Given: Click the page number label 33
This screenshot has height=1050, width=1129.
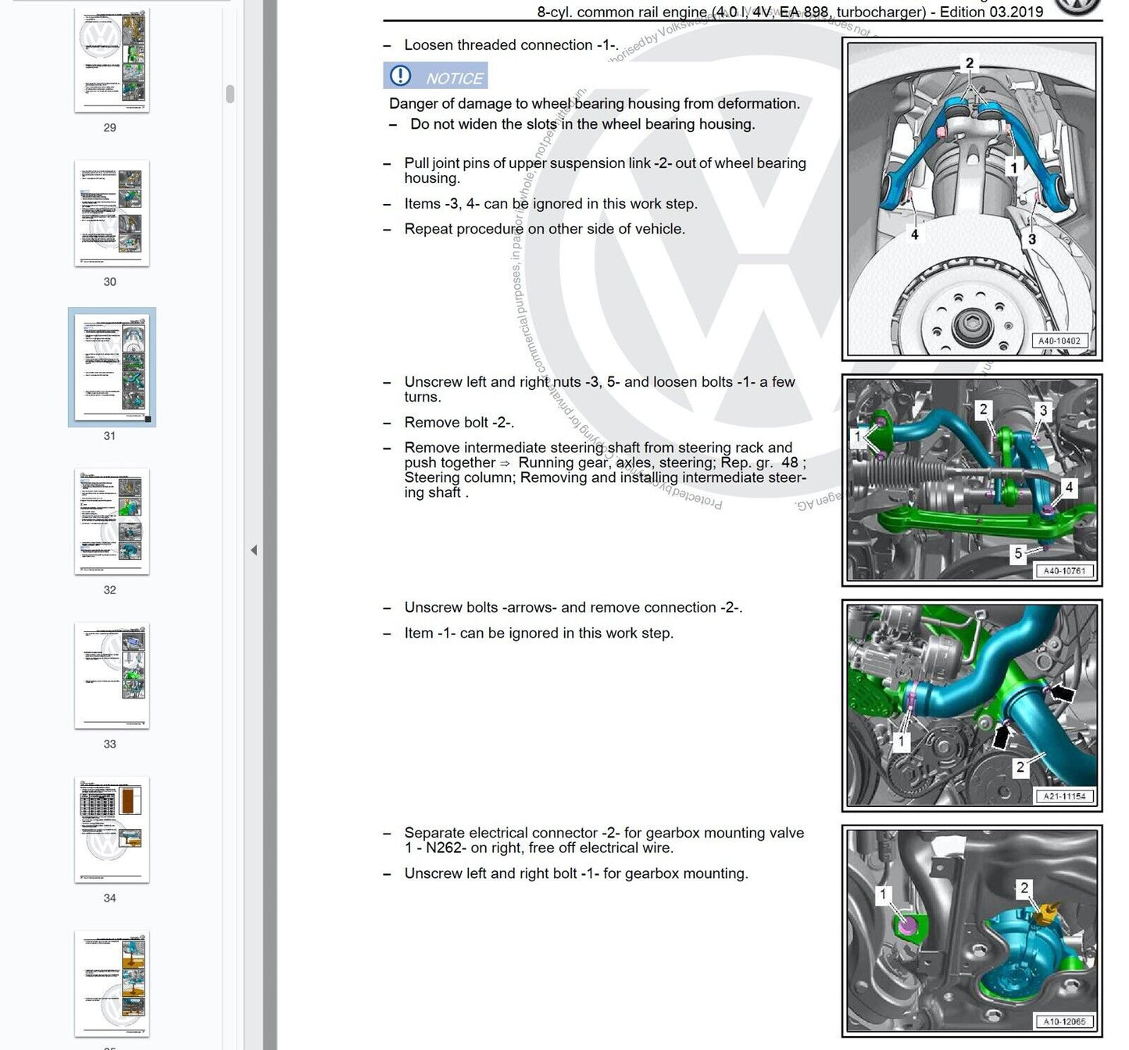Looking at the screenshot, I should click(x=109, y=744).
